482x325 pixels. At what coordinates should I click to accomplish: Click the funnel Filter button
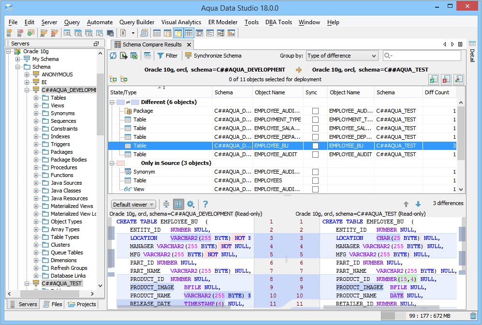click(x=167, y=56)
